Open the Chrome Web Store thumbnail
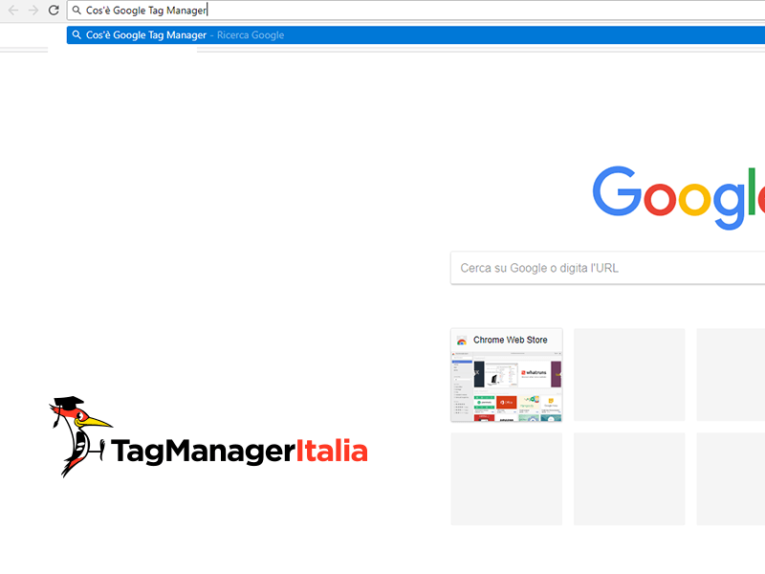The width and height of the screenshot is (765, 574). [x=507, y=375]
